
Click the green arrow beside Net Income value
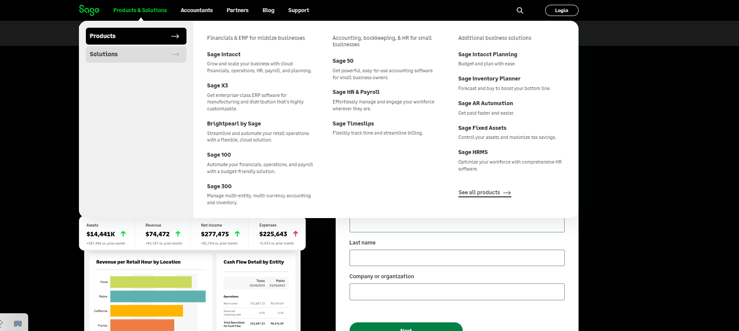[237, 234]
